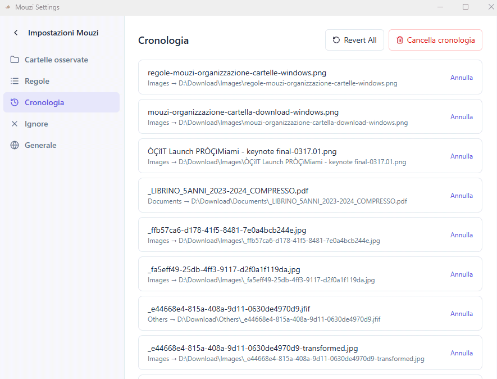Click the Impostazioni Mouzi sidebar heading

(63, 33)
